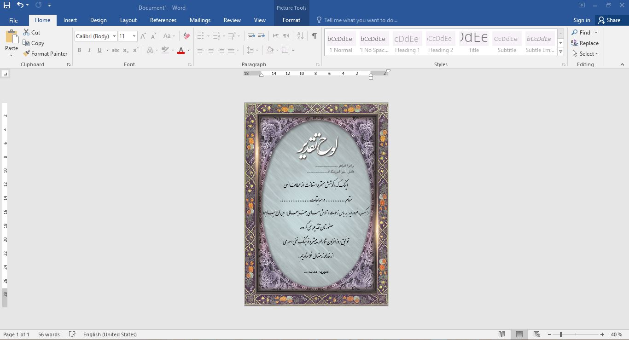
Task: Open the font name dropdown
Action: 114,36
